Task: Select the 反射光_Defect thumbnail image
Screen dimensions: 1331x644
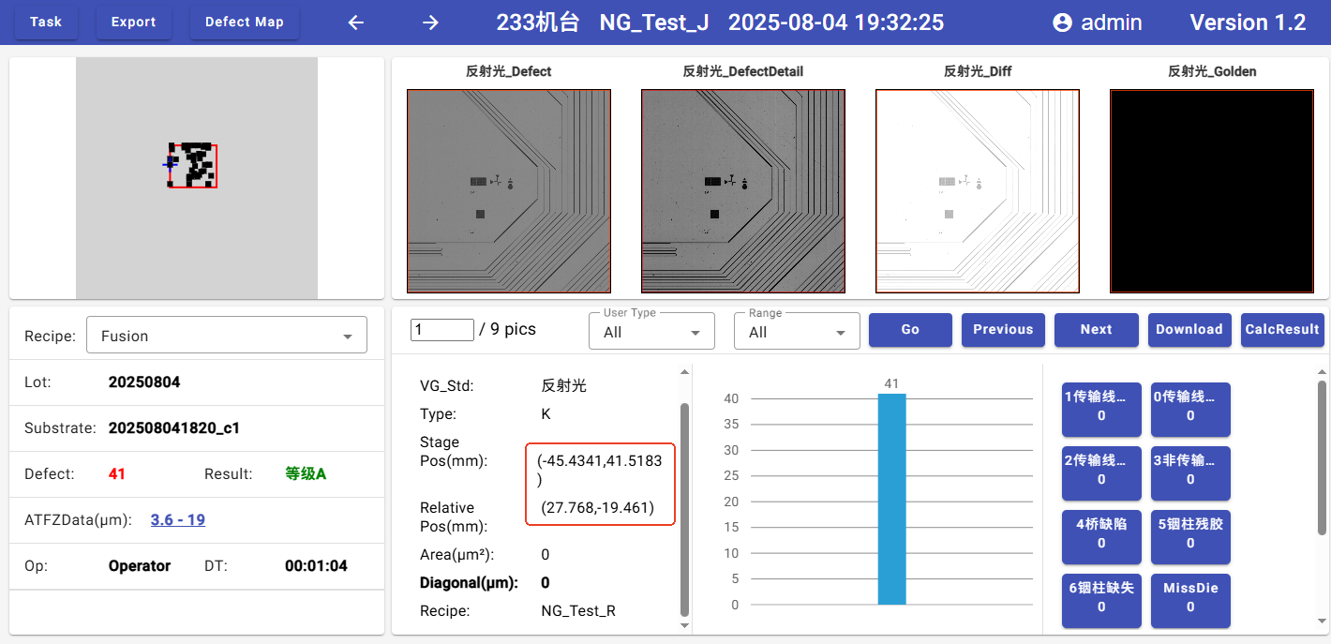Action: (509, 191)
